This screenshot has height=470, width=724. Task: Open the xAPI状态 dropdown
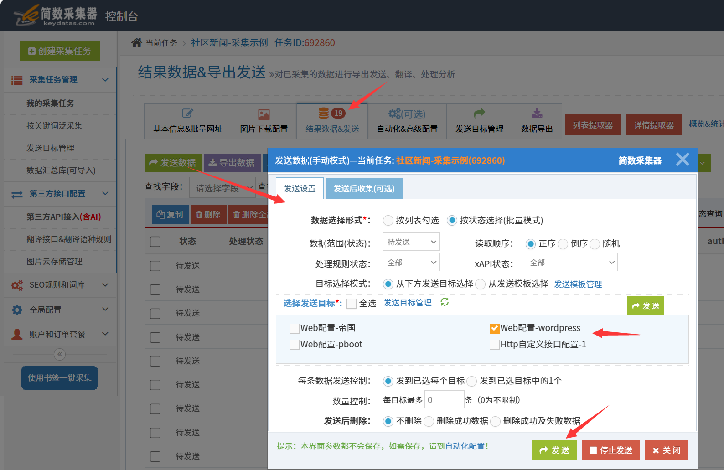pos(571,263)
